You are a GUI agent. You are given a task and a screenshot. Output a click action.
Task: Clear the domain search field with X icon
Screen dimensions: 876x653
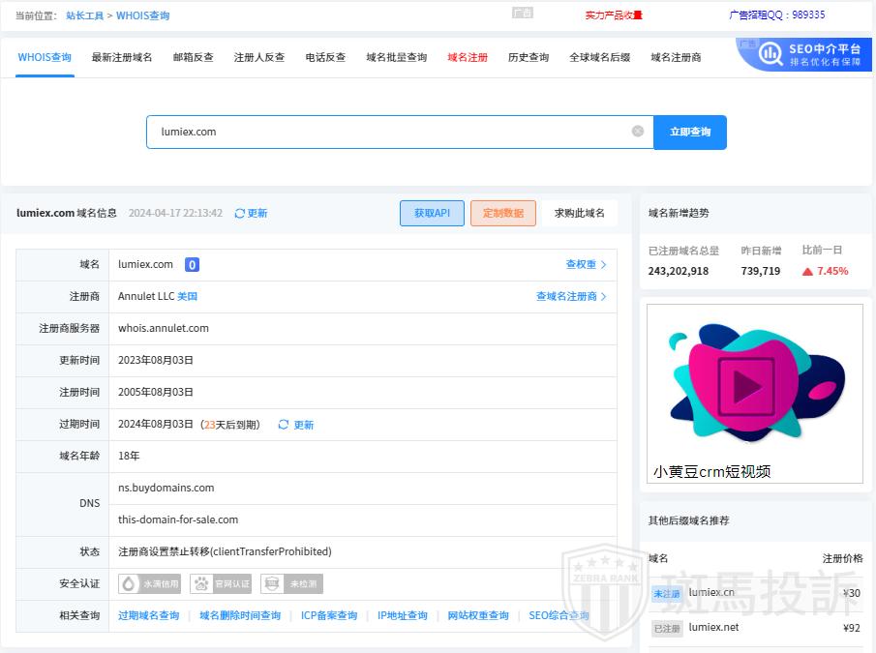pos(637,132)
